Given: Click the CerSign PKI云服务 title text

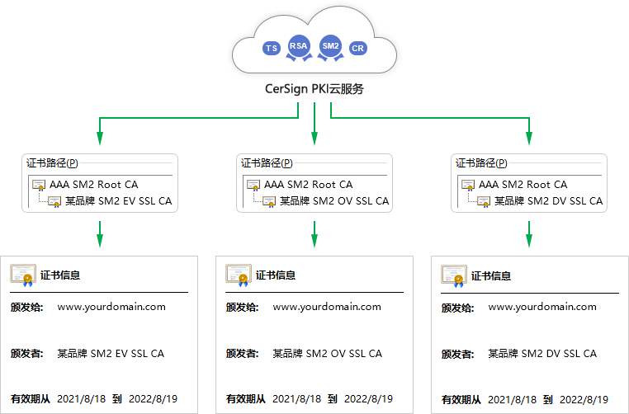Looking at the screenshot, I should (x=314, y=89).
